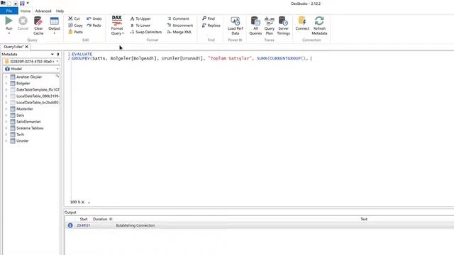Screen dimensions: 454x255
Task: Open the Find tool
Action: coord(209,18)
